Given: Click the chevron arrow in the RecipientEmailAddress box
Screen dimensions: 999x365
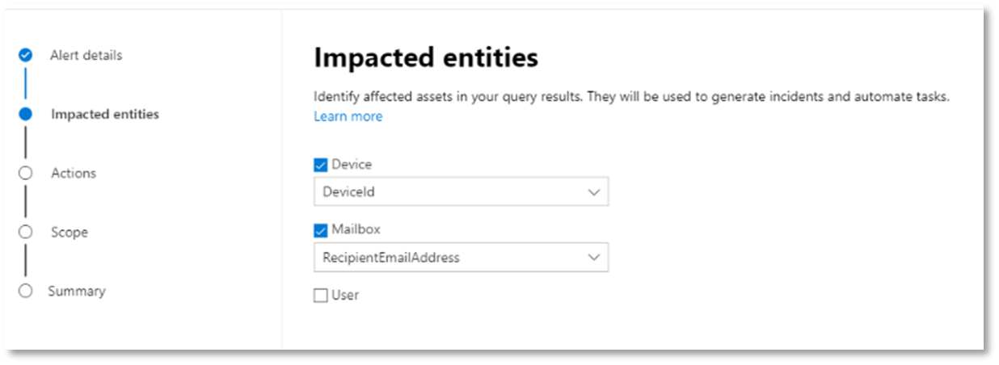Looking at the screenshot, I should click(594, 258).
